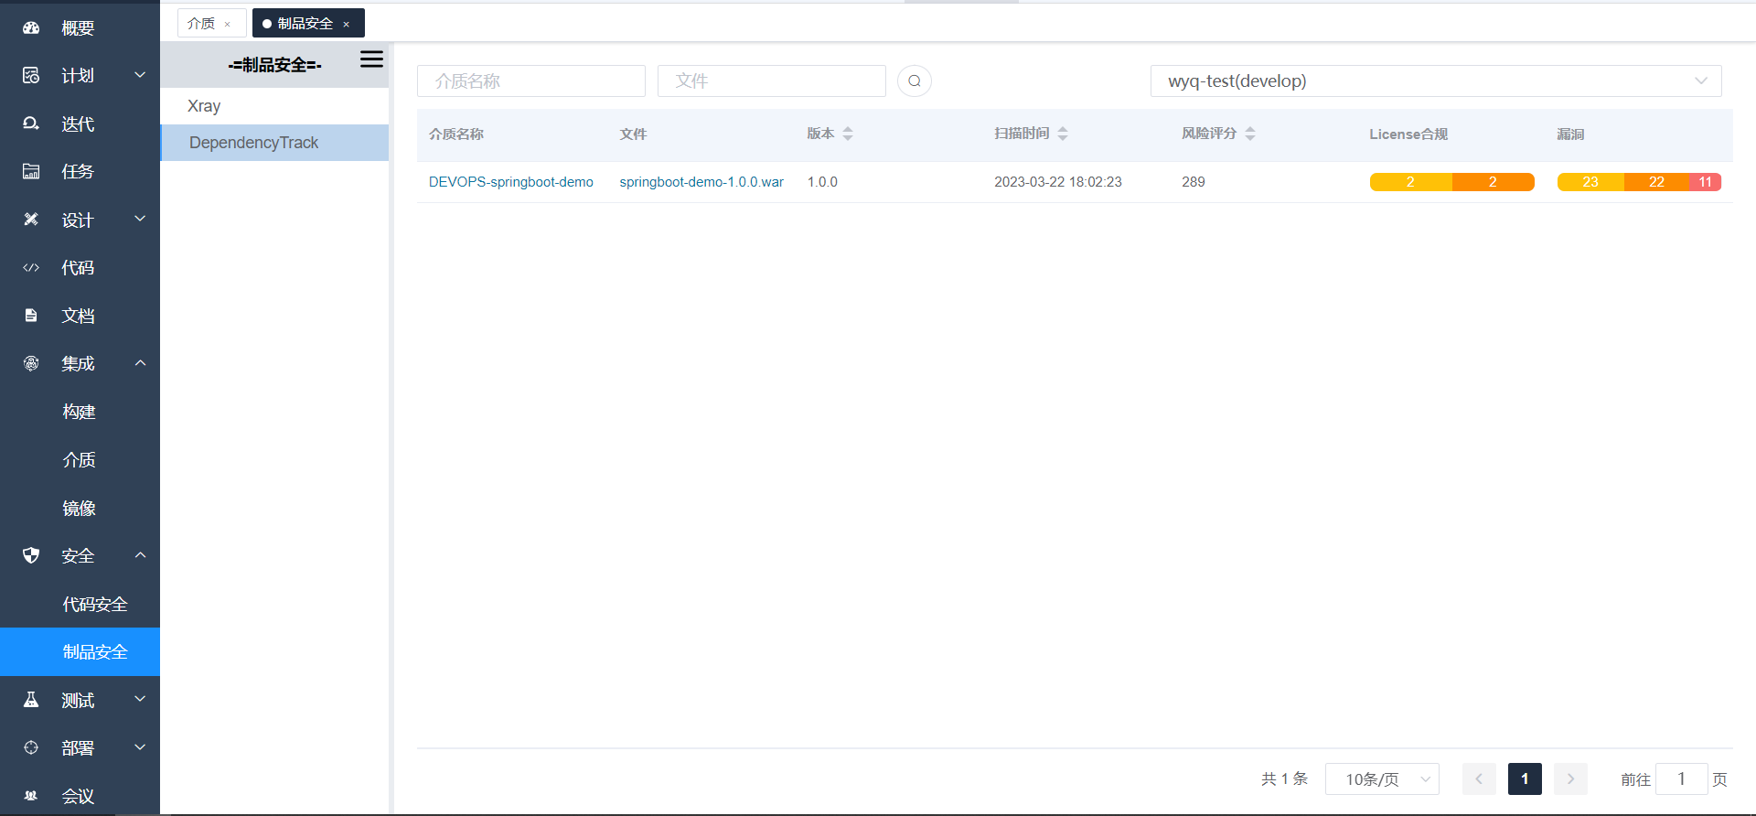Collapse the 制品安全 panel hamburger icon

click(371, 59)
